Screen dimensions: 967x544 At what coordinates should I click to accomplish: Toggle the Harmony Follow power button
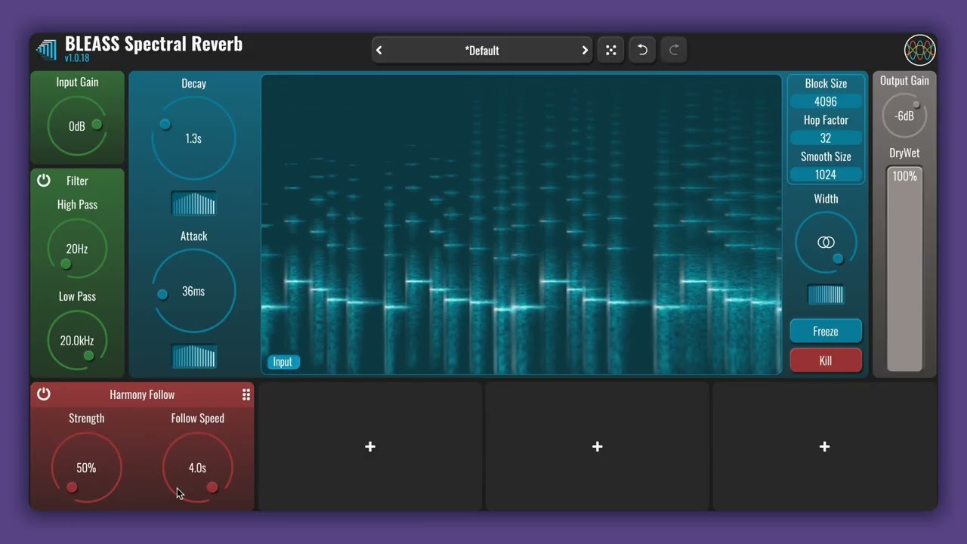[x=44, y=394]
